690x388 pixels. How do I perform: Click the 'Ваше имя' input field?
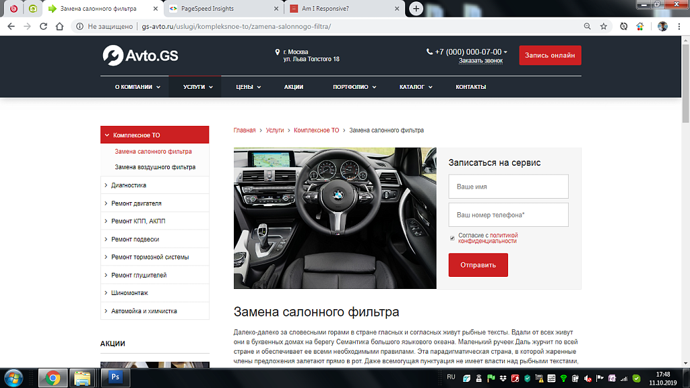tap(508, 186)
